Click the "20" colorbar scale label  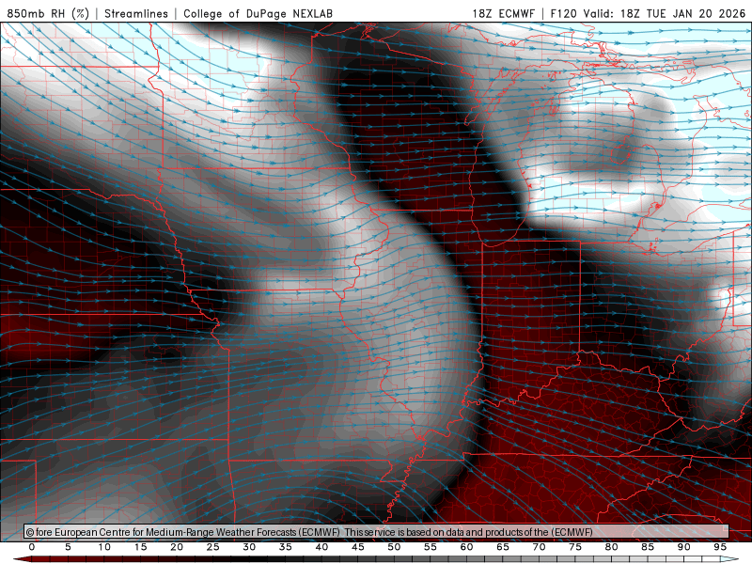[177, 547]
